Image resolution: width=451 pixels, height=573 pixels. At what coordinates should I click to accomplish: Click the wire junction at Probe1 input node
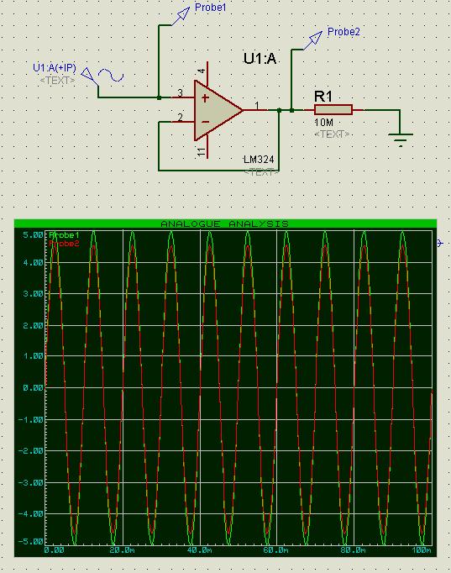[x=159, y=97]
